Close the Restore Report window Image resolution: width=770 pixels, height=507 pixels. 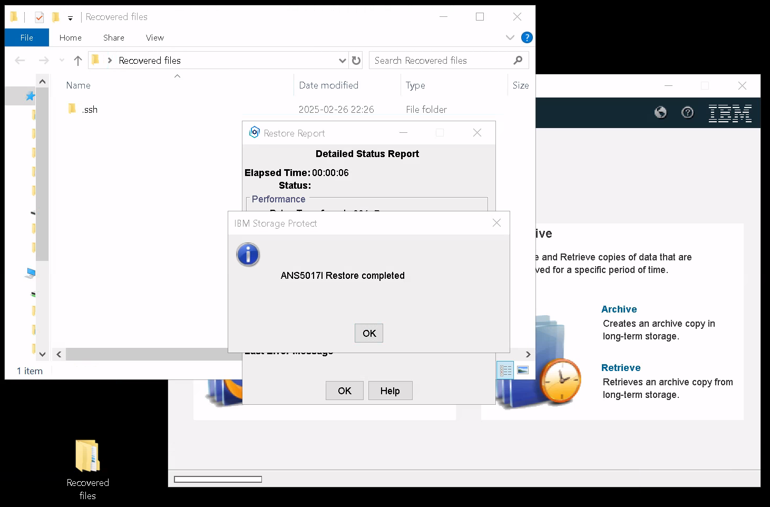pyautogui.click(x=477, y=133)
